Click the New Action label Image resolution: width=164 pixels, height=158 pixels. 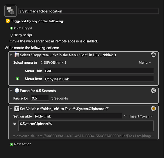23,144
